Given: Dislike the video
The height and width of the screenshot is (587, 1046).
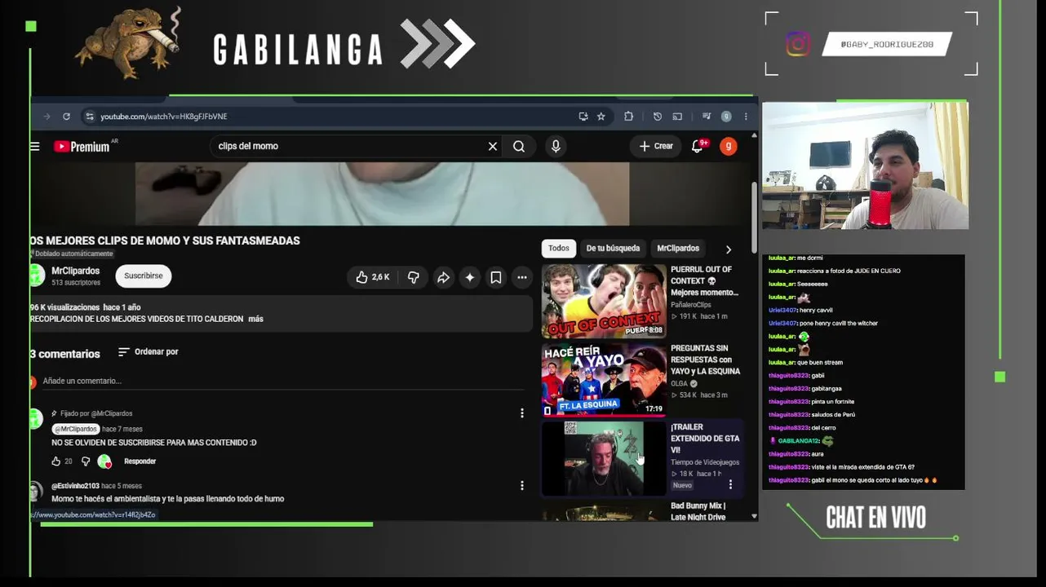Looking at the screenshot, I should tap(414, 277).
